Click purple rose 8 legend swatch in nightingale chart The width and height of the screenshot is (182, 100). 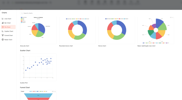coord(167,43)
